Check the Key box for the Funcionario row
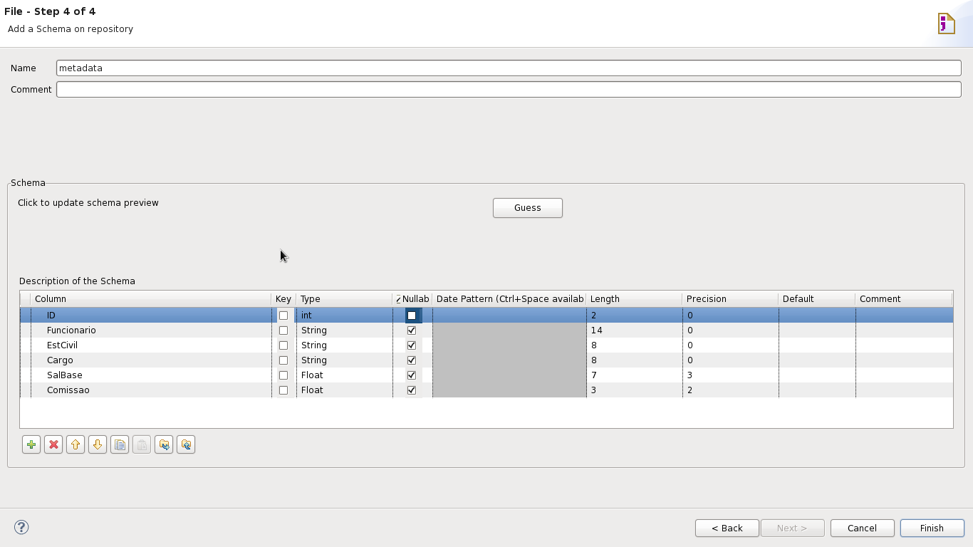 (x=283, y=330)
